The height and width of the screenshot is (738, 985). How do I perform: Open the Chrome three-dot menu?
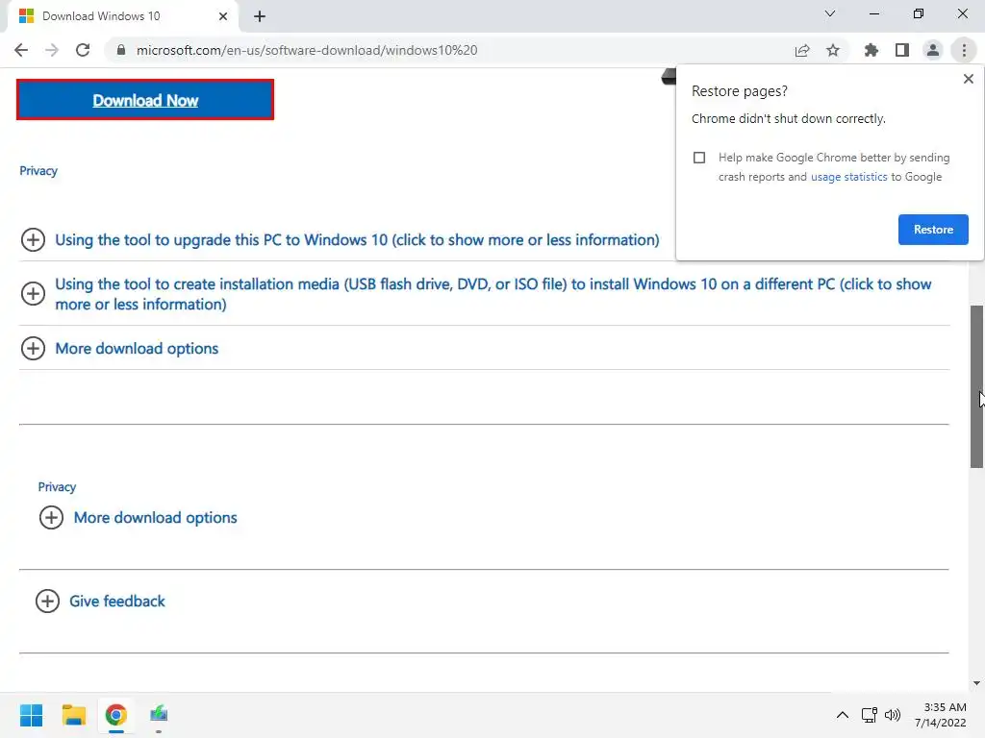964,50
